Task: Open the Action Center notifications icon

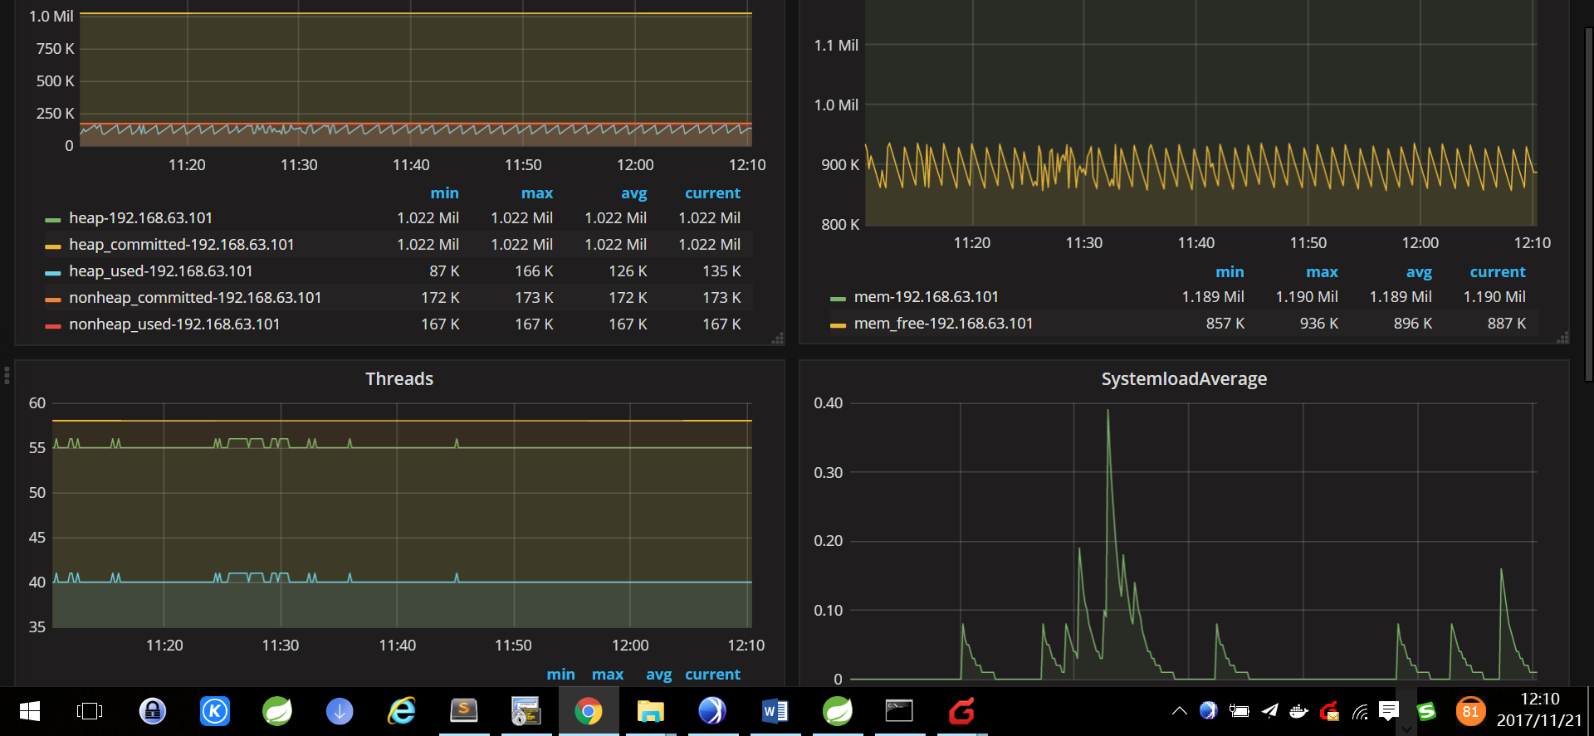Action: point(1389,710)
